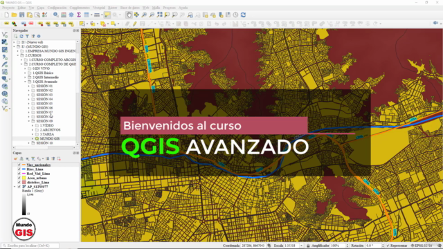443x249 pixels.
Task: Click Pan Map to Selection icon
Action: click(136, 15)
